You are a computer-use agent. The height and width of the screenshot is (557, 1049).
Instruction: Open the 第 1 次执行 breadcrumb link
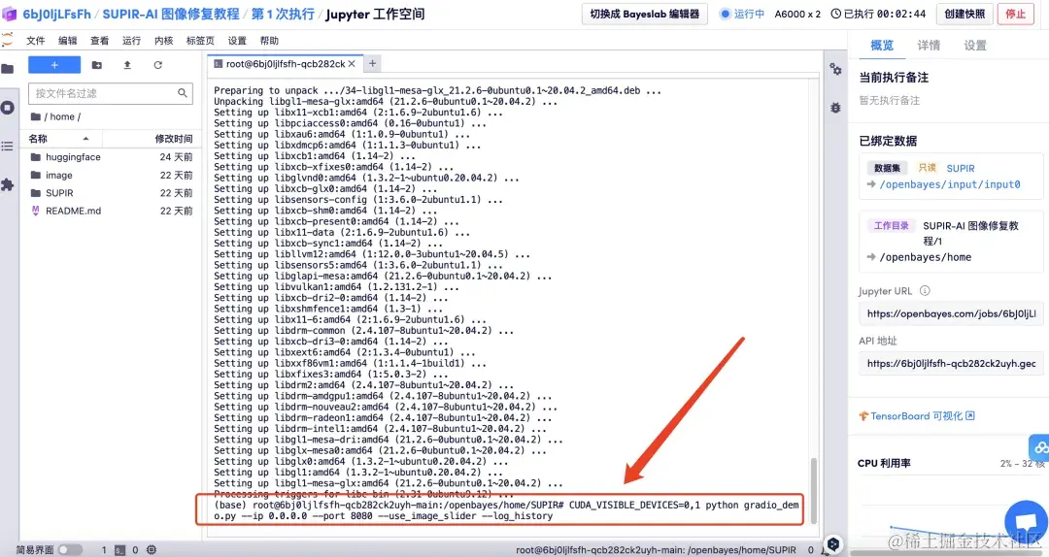283,14
